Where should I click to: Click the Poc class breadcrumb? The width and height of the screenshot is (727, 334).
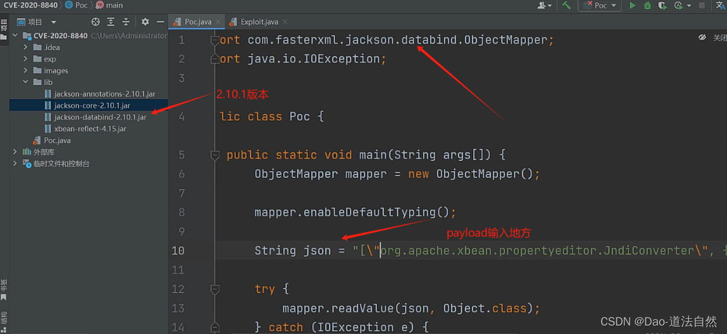[77, 5]
